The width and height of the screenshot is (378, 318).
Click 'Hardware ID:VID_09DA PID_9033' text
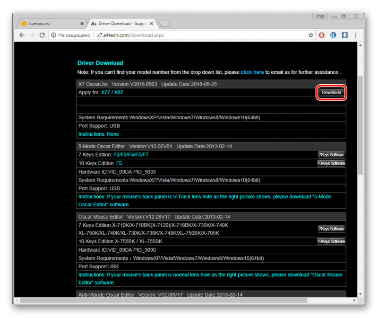coord(117,172)
